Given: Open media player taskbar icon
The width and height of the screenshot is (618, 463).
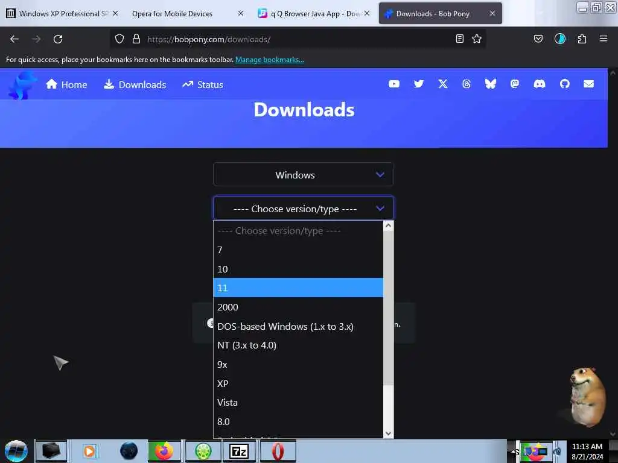Looking at the screenshot, I should click(x=89, y=451).
